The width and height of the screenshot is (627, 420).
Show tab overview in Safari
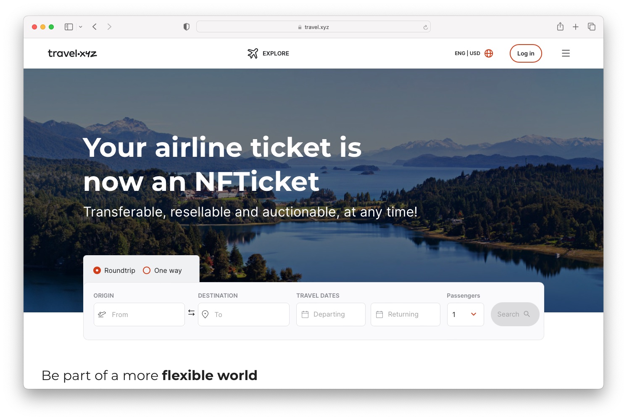click(x=592, y=27)
